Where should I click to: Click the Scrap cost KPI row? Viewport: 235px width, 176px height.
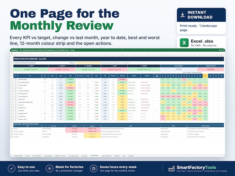119,105
